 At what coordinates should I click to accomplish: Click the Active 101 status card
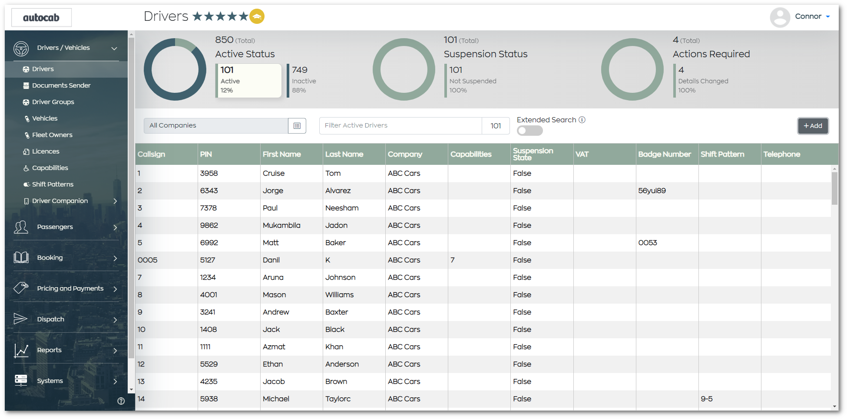coord(248,80)
